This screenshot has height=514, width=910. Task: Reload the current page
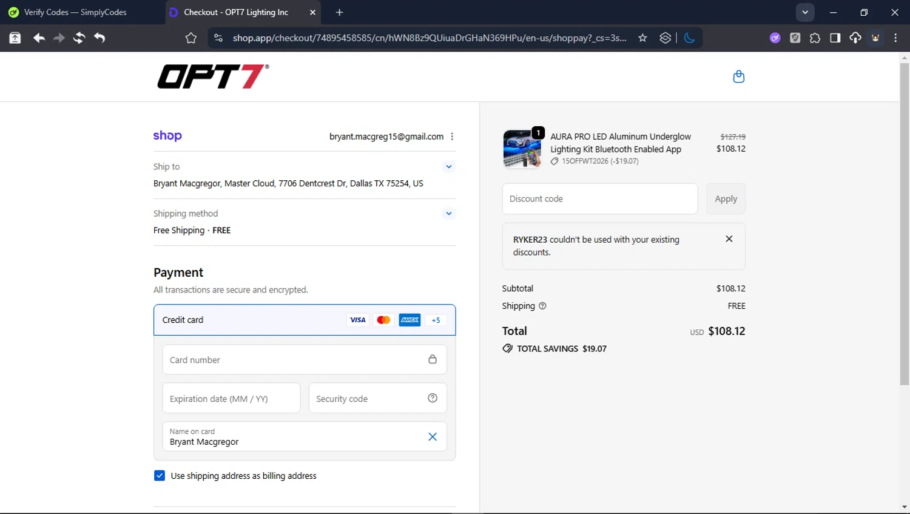pos(79,38)
